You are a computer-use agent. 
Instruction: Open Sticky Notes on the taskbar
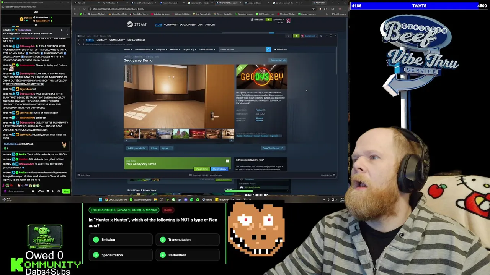222,199
